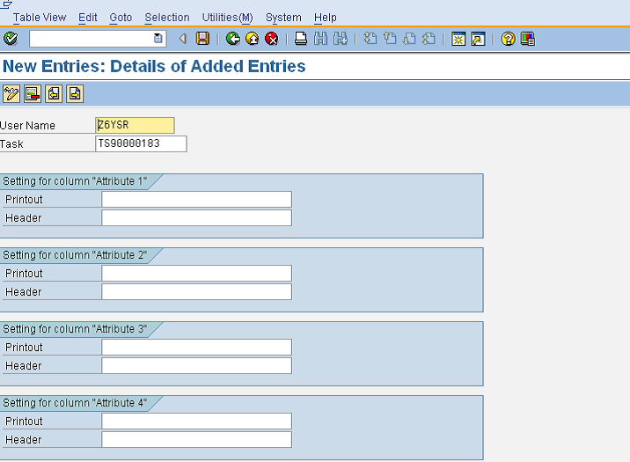Go to the Previous Entry icon
This screenshot has width=630, height=462.
coord(54,93)
